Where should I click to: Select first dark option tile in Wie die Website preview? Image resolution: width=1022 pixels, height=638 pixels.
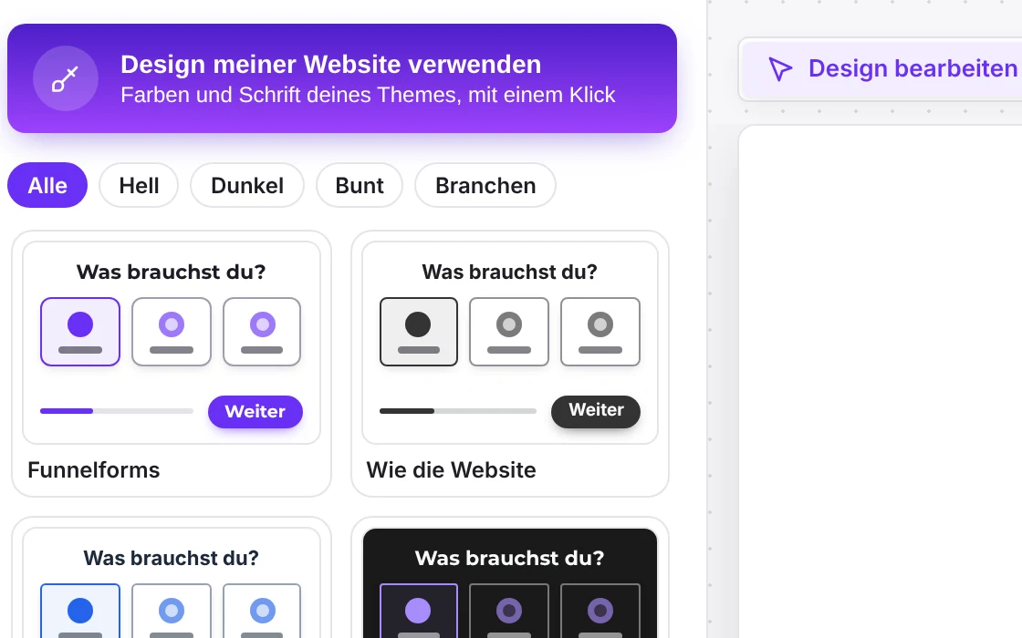point(419,332)
